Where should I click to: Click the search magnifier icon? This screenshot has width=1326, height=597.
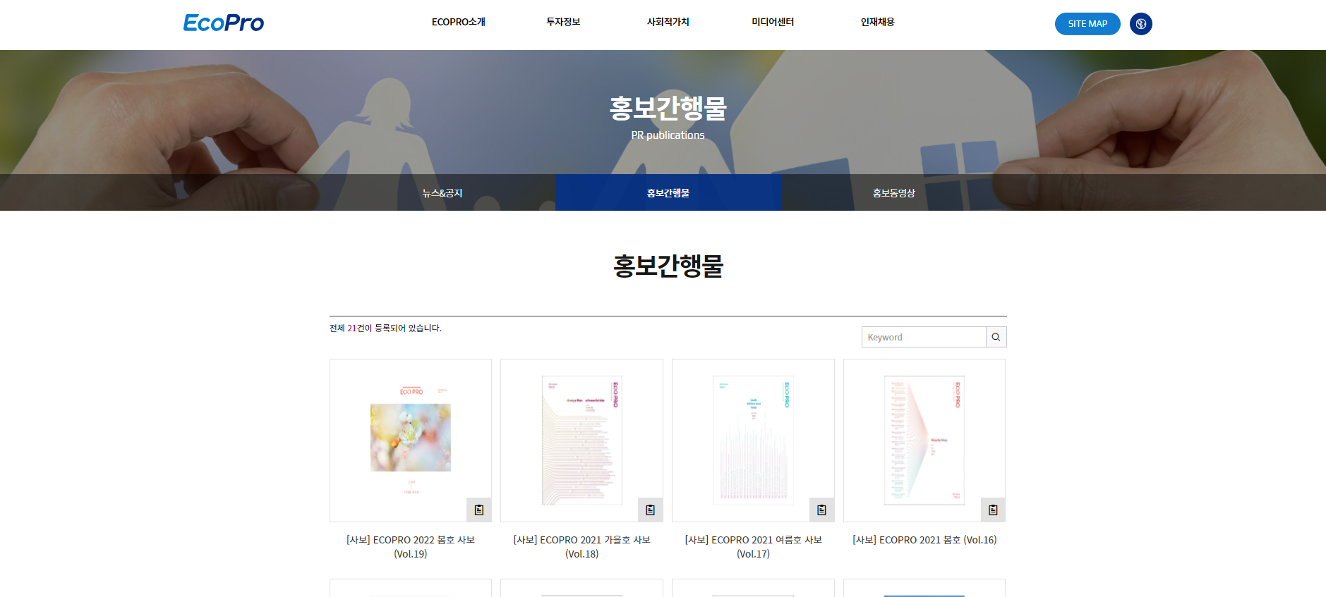[x=996, y=337]
